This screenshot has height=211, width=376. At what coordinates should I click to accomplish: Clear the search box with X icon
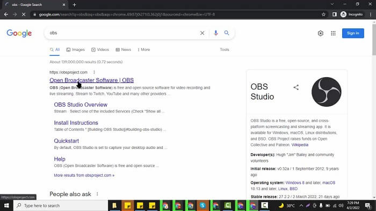pos(202,33)
